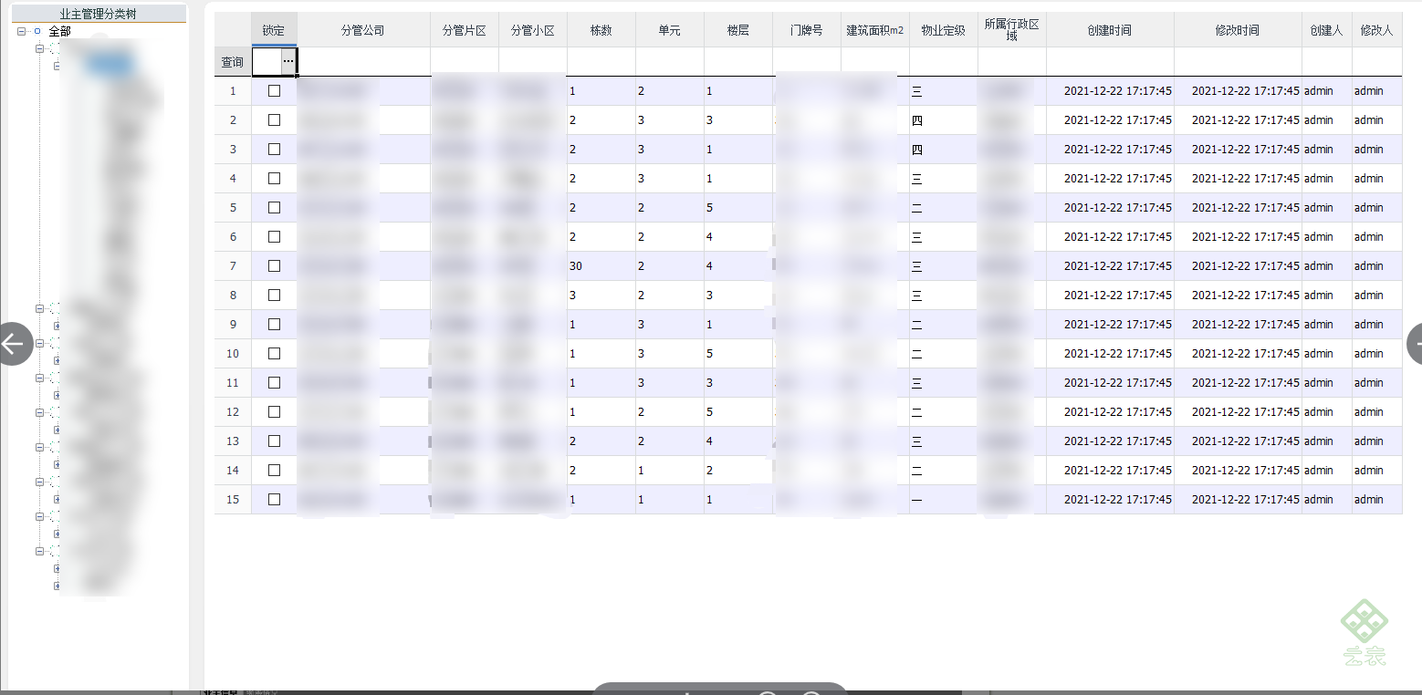Click the 修改人 column header
The height and width of the screenshot is (695, 1422).
[x=1377, y=30]
